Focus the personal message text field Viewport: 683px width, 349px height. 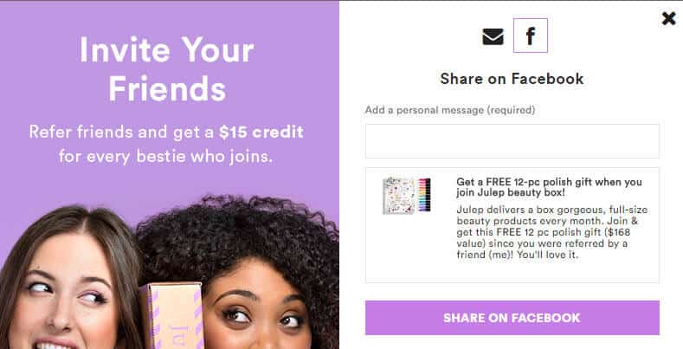(512, 141)
